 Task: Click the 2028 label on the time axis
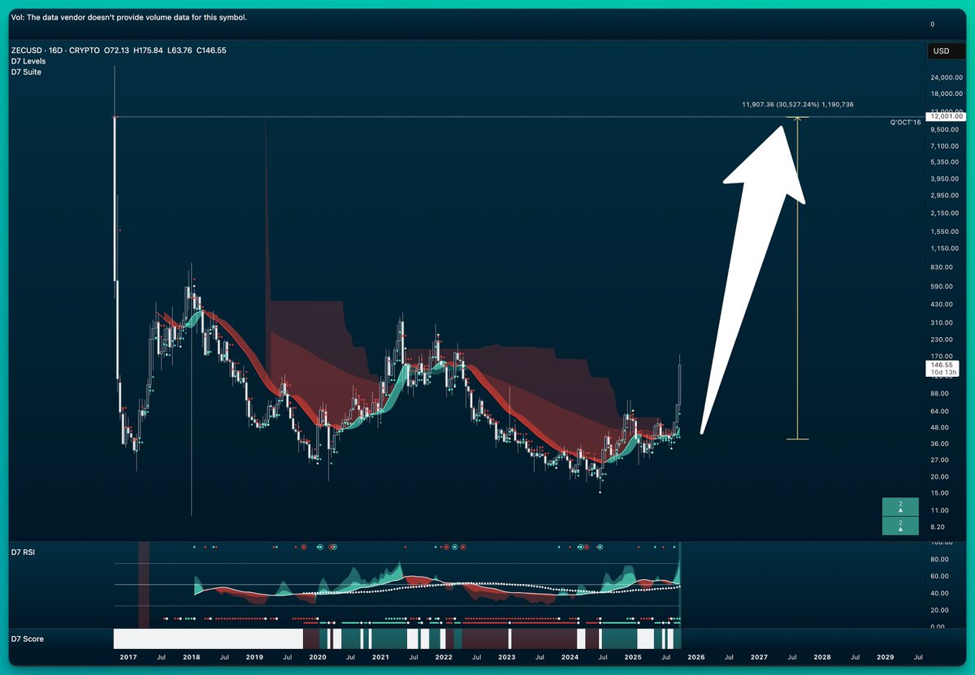(x=822, y=656)
